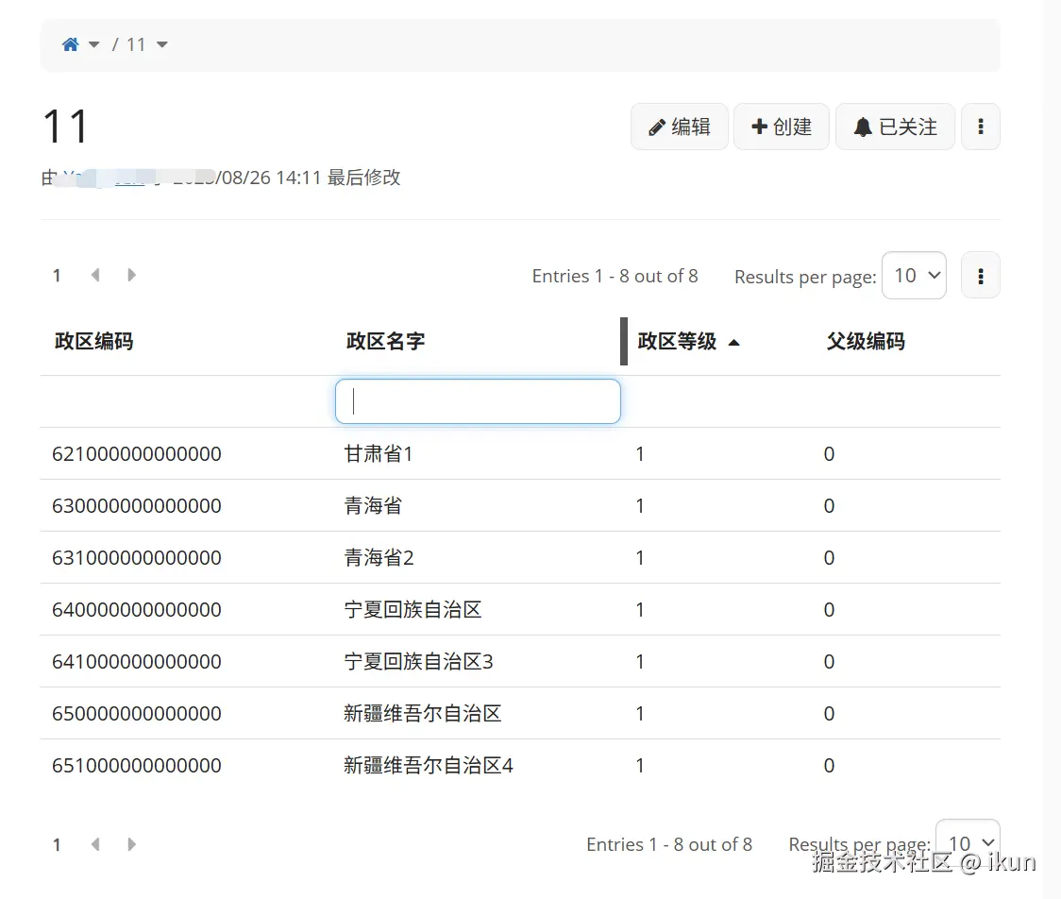The width and height of the screenshot is (1061, 899).
Task: Select the pencil icon on the 编辑 button
Action: pos(657,126)
